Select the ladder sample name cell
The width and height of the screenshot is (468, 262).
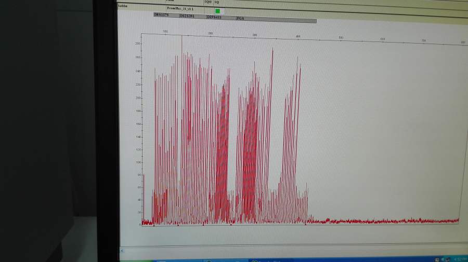click(123, 6)
